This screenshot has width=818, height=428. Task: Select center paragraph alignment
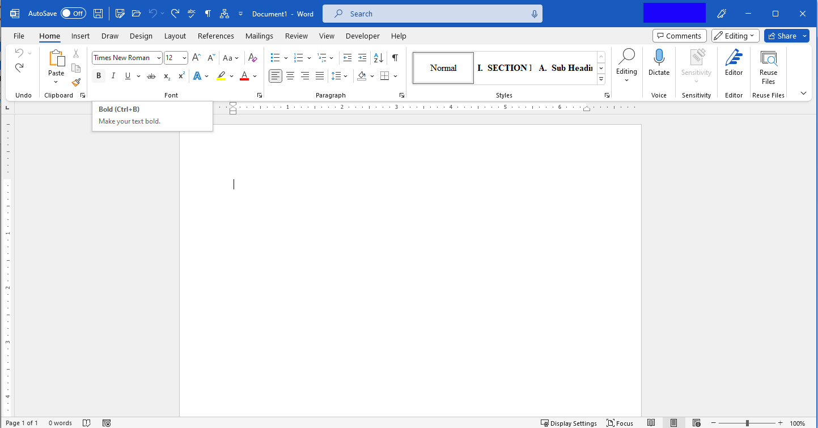tap(290, 75)
